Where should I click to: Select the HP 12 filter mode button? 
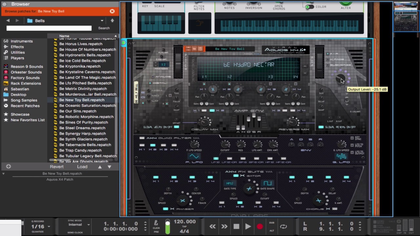pos(270,158)
